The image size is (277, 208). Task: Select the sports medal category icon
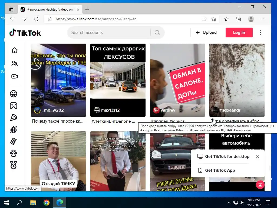(14, 165)
